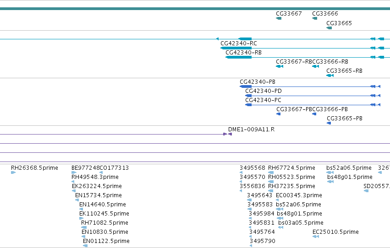The height and width of the screenshot is (248, 390).
Task: Select the CG33666 gene label
Action: (325, 14)
